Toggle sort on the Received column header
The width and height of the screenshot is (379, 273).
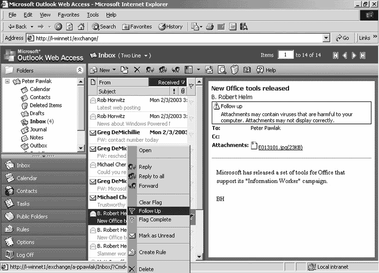point(168,82)
